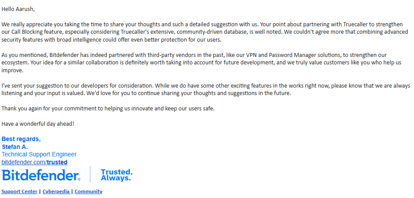This screenshot has width=414, height=198.
Task: Select the "Stefan A." signature name
Action: pyautogui.click(x=15, y=147)
